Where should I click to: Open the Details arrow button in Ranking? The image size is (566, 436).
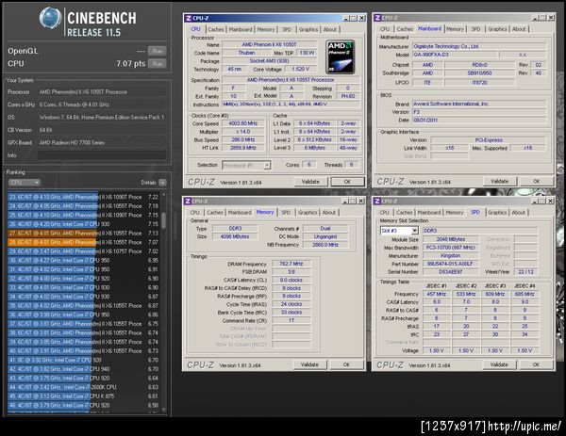[162, 183]
